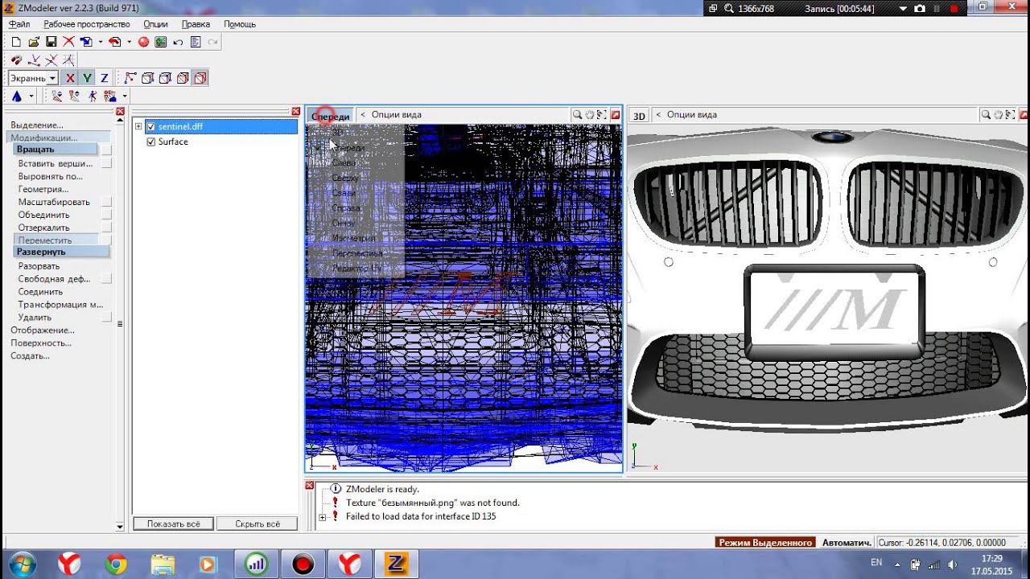Open ZModeler from the taskbar
Screen dimensions: 1030x579
pyautogui.click(x=396, y=564)
